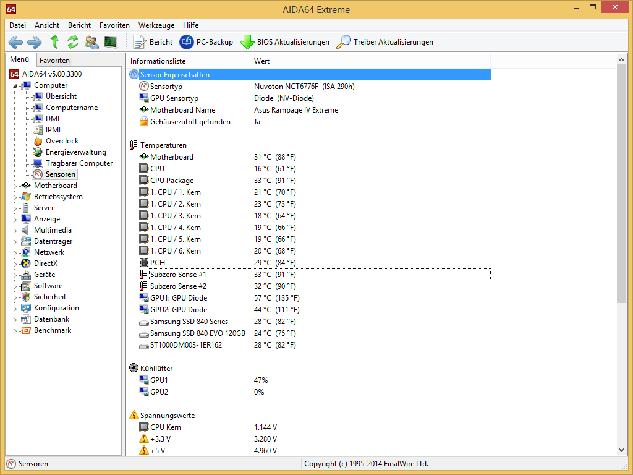
Task: Open the Datei menu
Action: 17,25
